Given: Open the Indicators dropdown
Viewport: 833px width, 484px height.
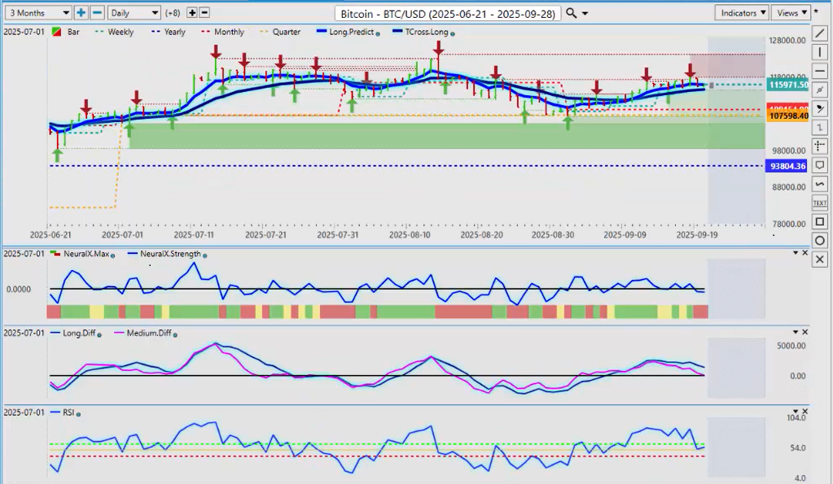Looking at the screenshot, I should coord(742,13).
